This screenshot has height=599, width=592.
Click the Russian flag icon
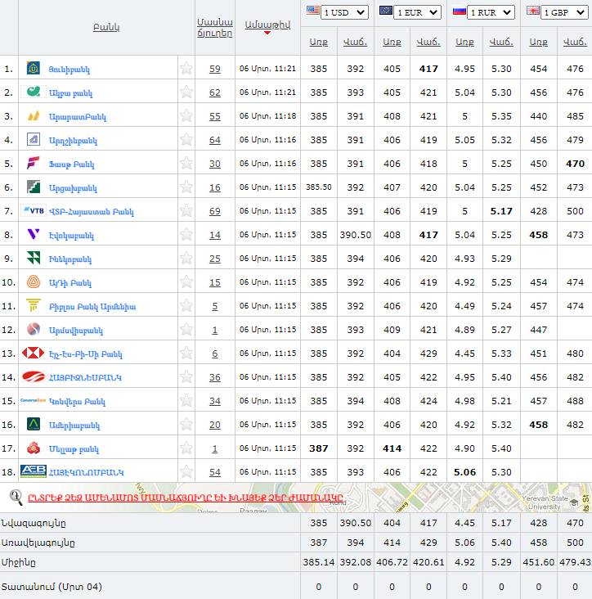(460, 11)
